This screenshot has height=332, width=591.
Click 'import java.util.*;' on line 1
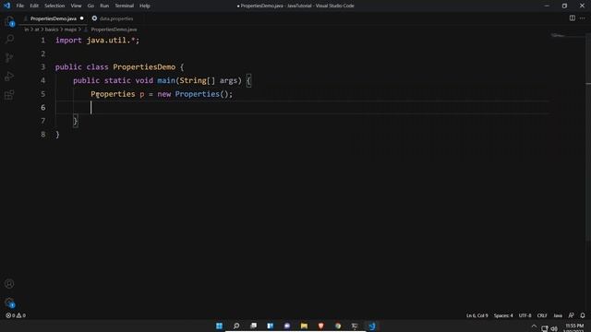coord(97,41)
